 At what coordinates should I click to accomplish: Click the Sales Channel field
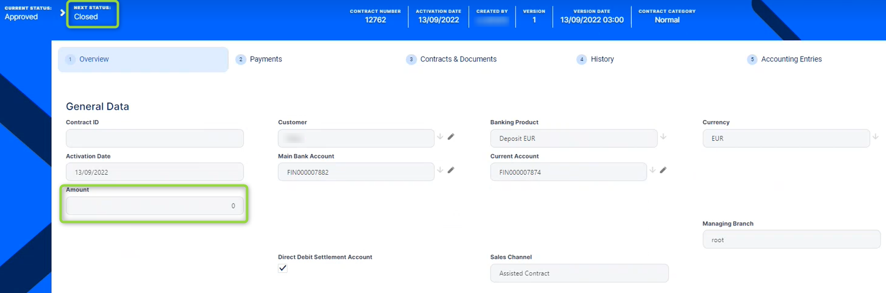tap(579, 274)
